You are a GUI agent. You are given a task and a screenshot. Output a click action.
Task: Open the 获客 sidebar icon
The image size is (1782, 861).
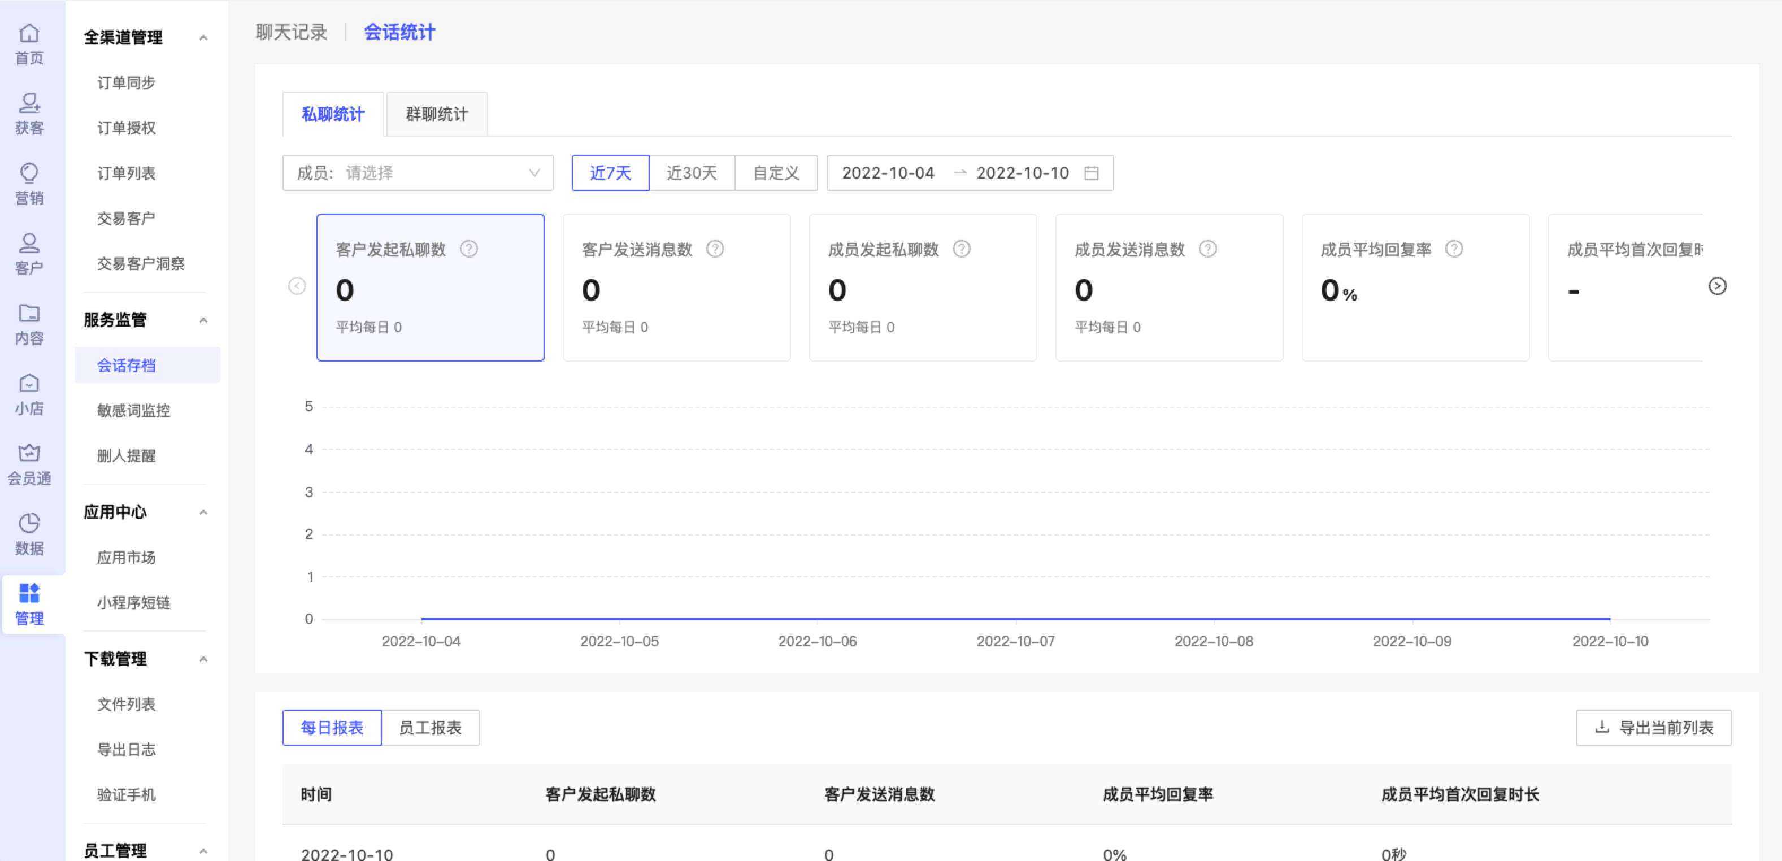coord(29,114)
